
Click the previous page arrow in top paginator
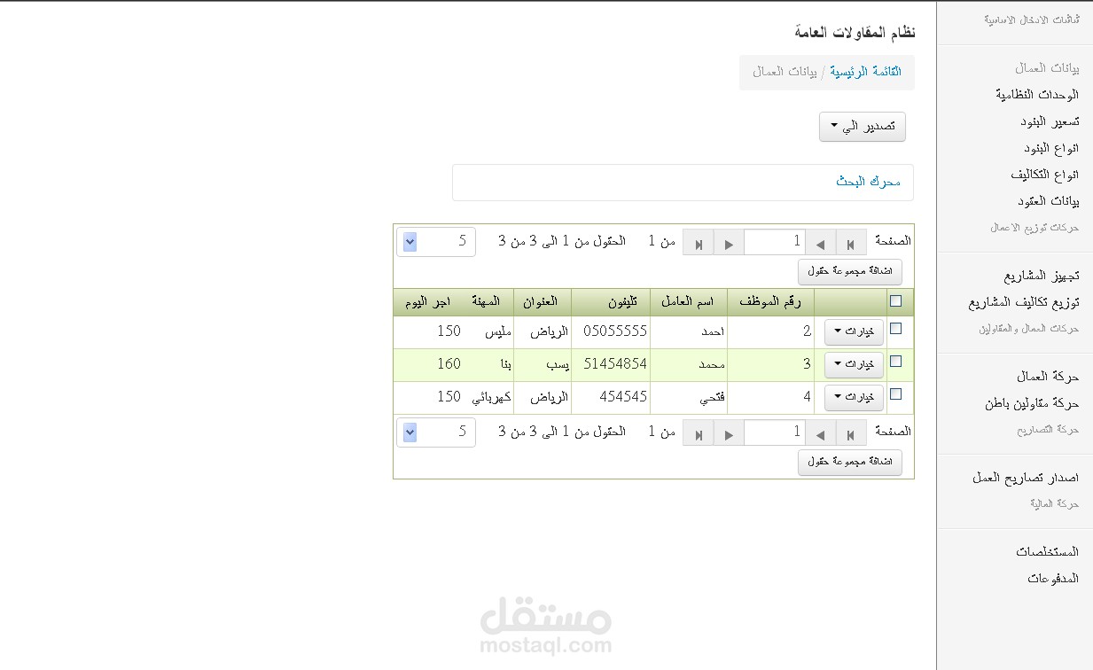tap(820, 241)
